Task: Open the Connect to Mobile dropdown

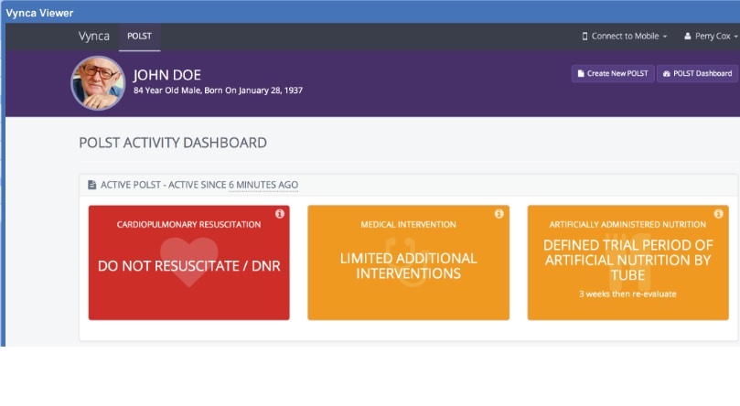Action: coord(625,37)
